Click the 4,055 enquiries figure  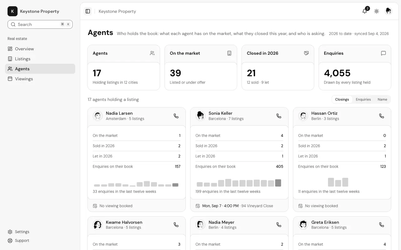pyautogui.click(x=337, y=73)
